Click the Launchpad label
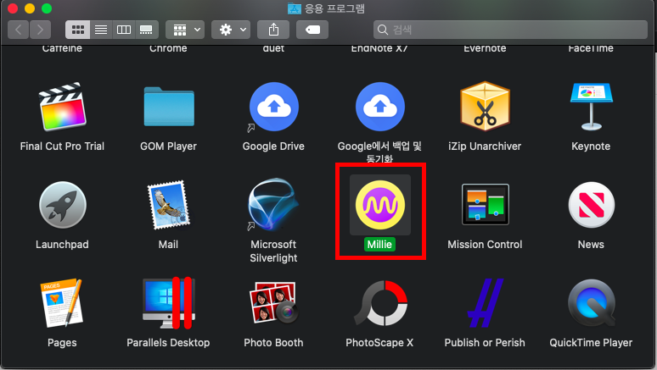Screen dimensions: 657x370 click(62, 245)
